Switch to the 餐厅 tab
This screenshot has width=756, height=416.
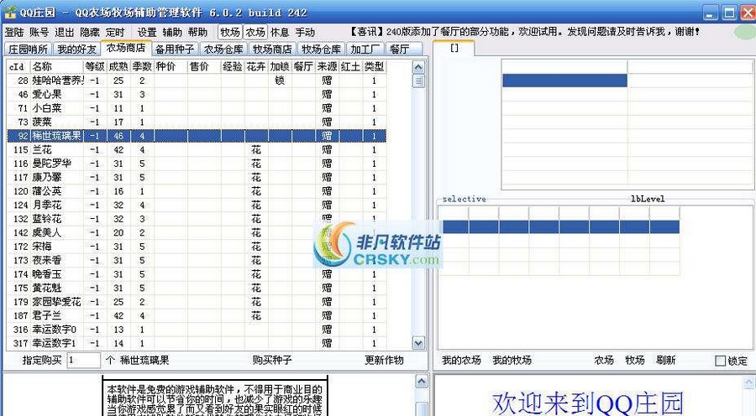tap(404, 49)
